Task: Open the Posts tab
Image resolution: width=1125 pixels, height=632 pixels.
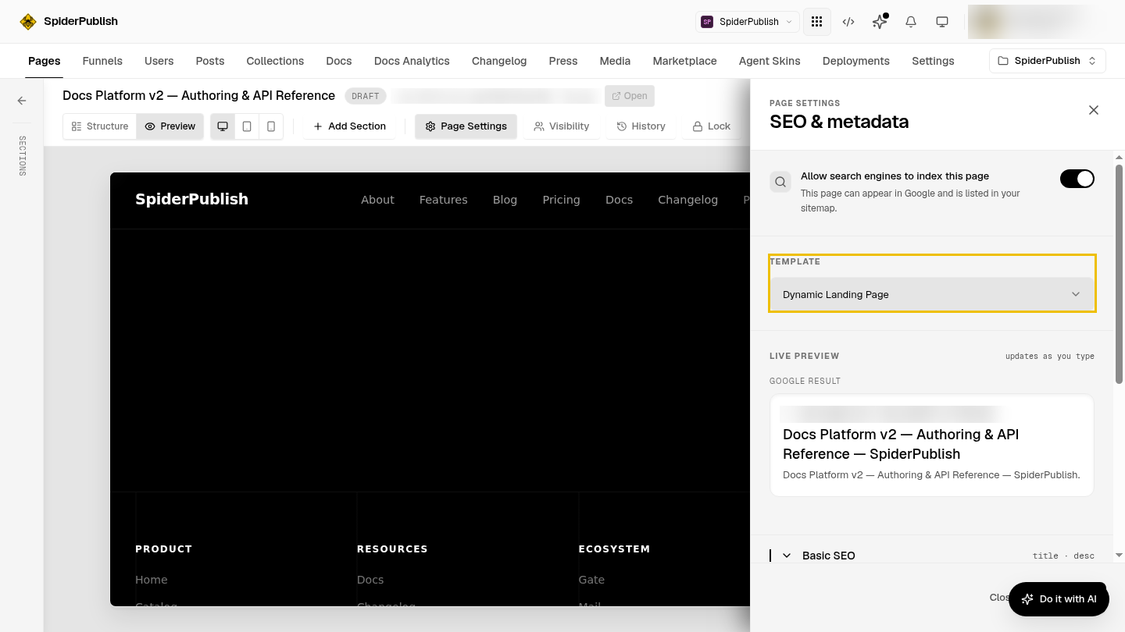Action: [210, 61]
